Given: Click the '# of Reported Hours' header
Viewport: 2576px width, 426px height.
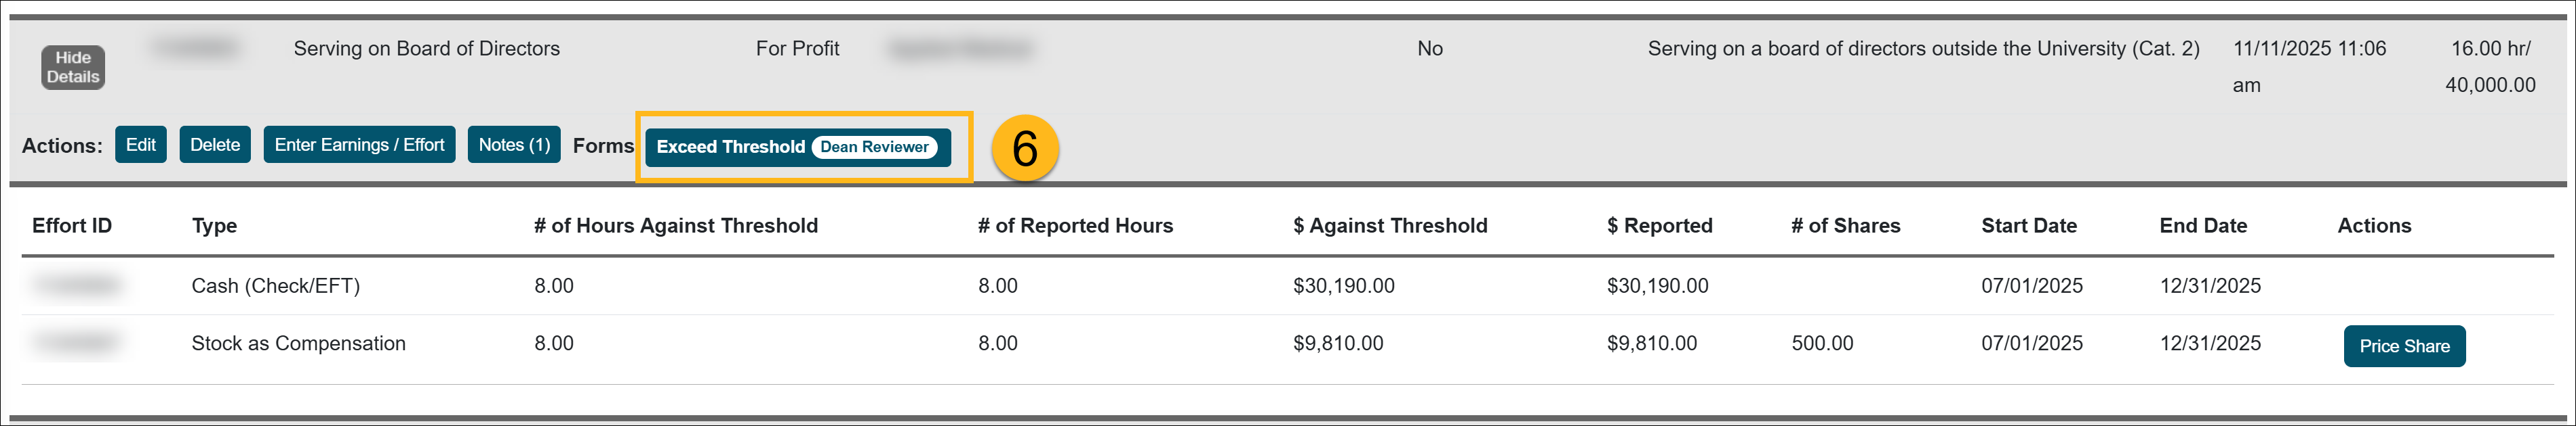Looking at the screenshot, I should 1075,225.
